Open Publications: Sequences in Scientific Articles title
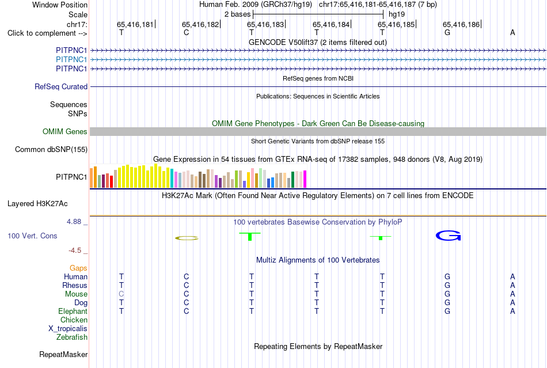The height and width of the screenshot is (368, 547). coord(318,96)
